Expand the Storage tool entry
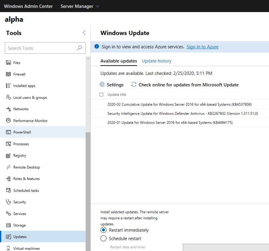269x251 pixels. [20, 225]
